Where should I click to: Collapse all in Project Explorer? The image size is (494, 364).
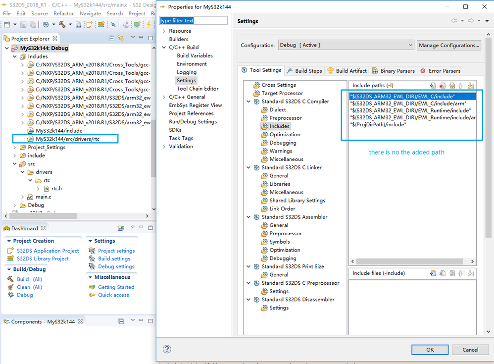[x=111, y=38]
